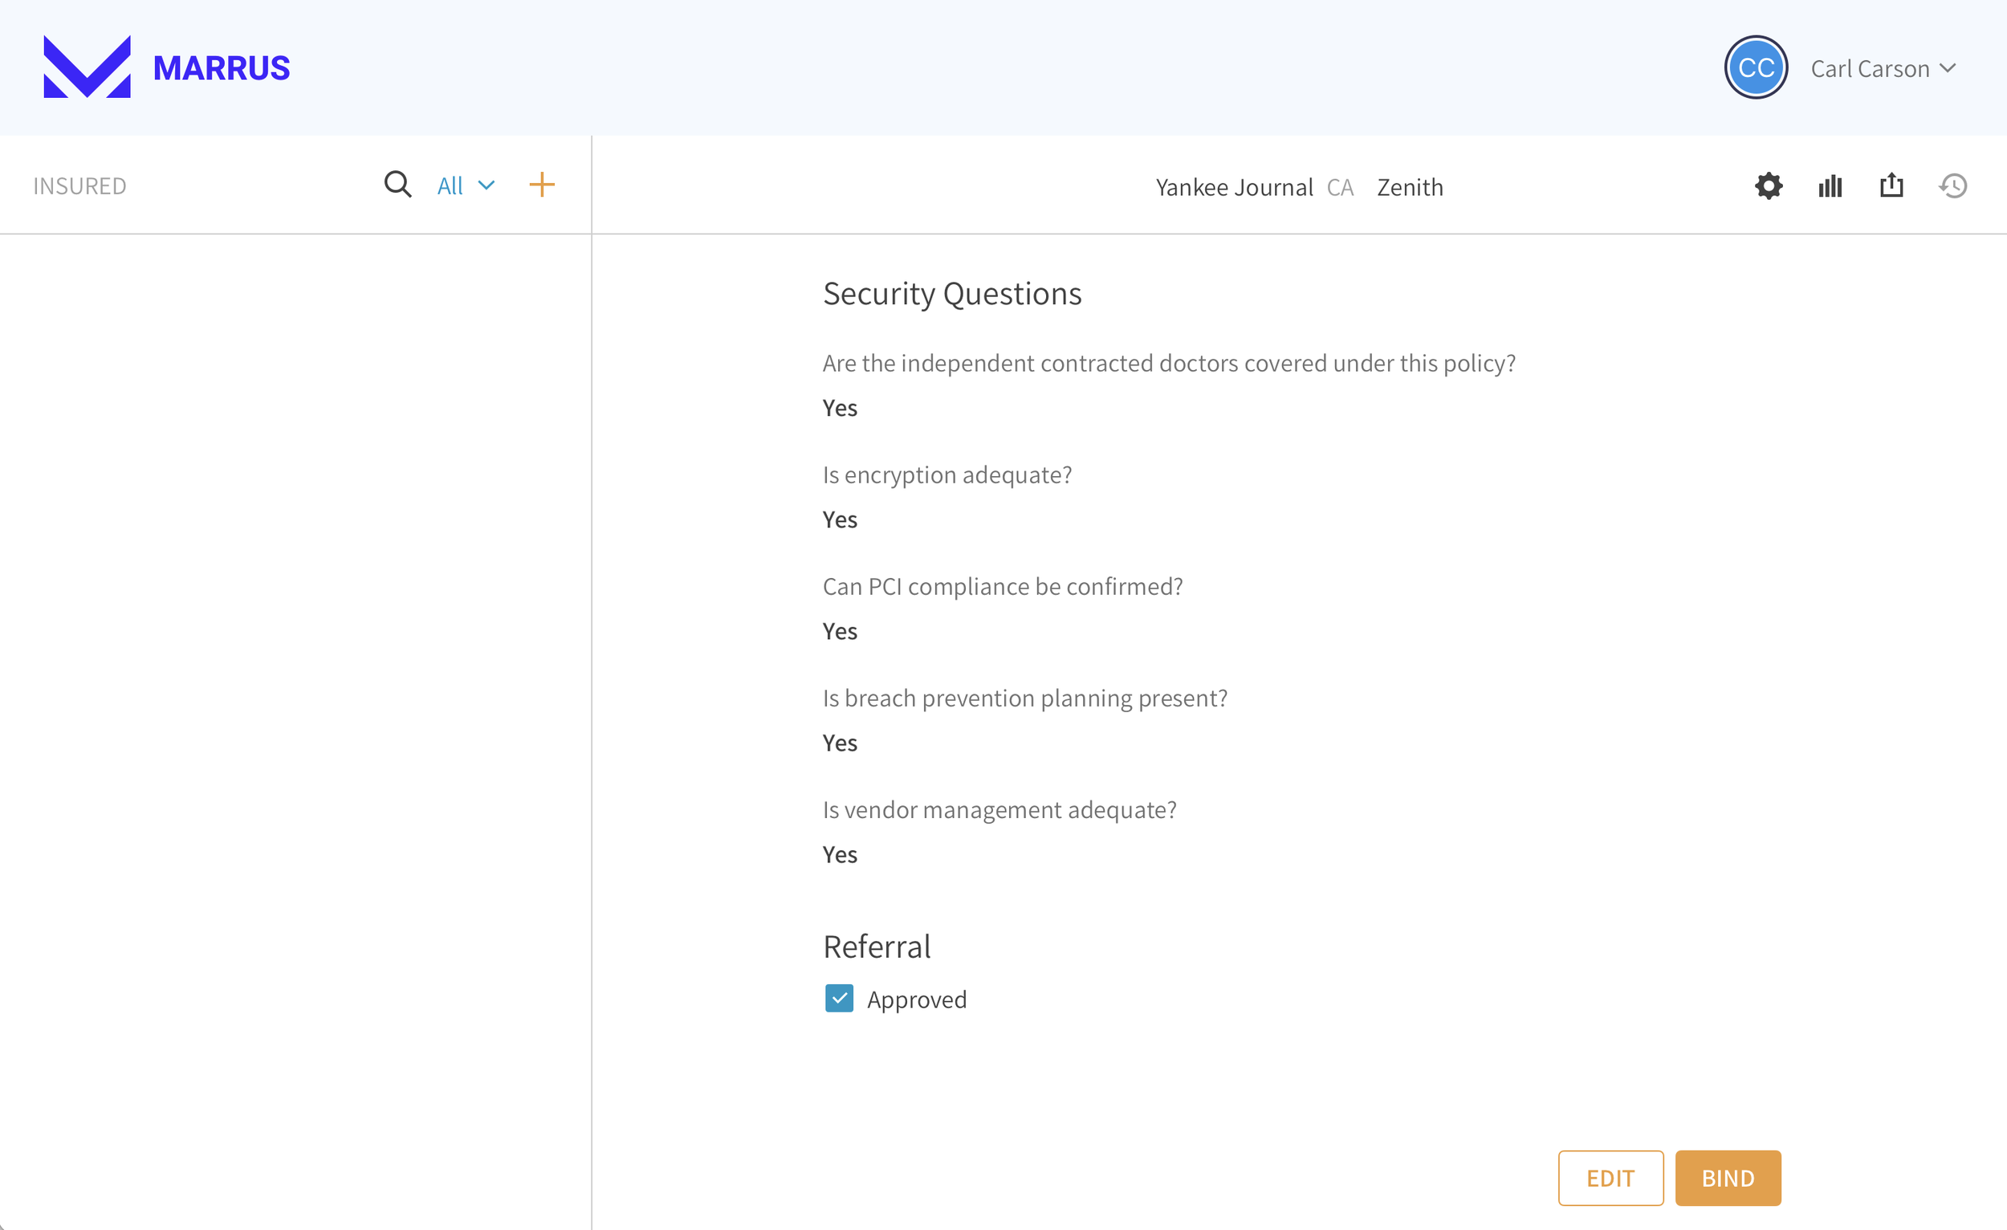Open the bar chart analytics icon
This screenshot has height=1230, width=2007.
click(x=1830, y=186)
